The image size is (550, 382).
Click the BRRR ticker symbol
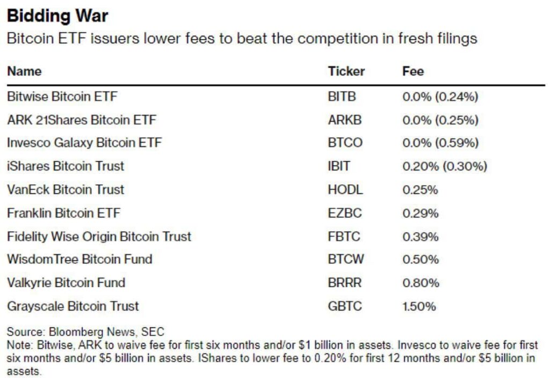[345, 283]
